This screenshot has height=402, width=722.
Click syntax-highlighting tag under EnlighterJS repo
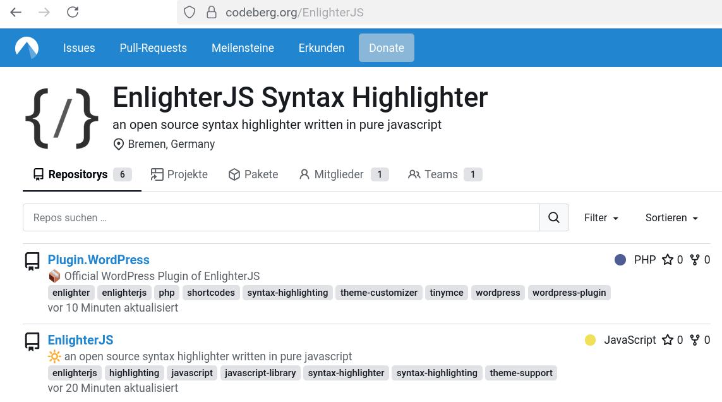(437, 373)
